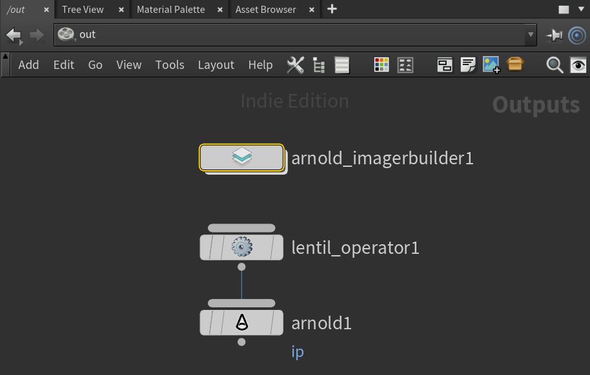This screenshot has height=375, width=590.
Task: Go back with the left arrow
Action: (14, 35)
